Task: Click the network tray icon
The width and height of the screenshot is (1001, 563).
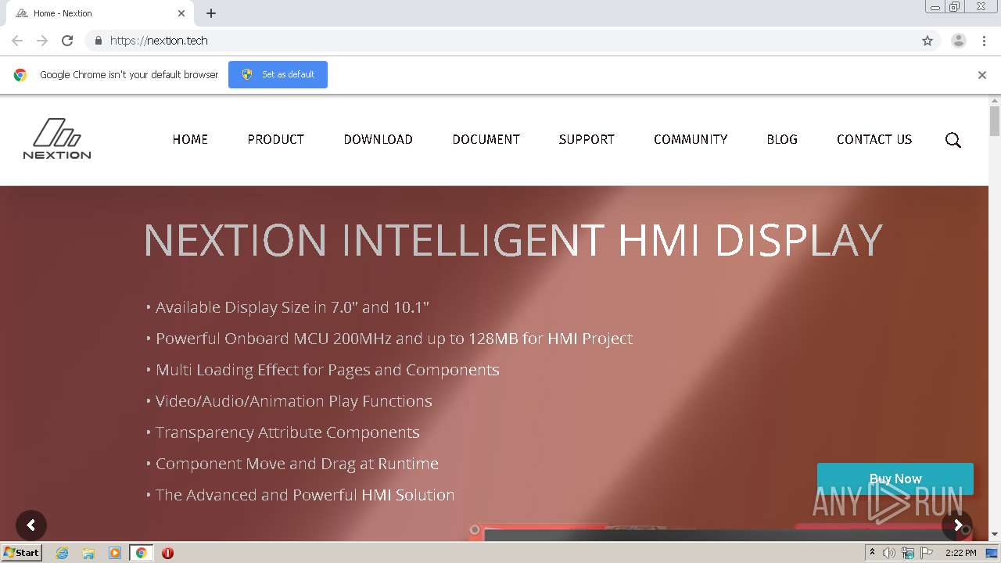Action: click(908, 553)
